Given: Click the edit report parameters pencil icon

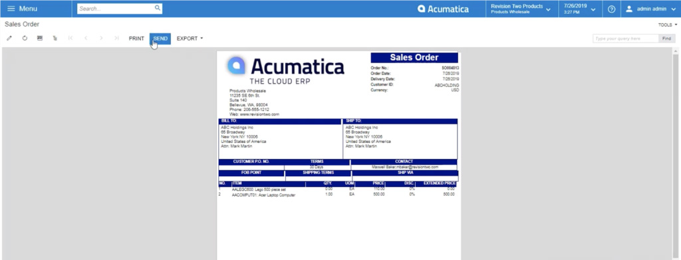Looking at the screenshot, I should [9, 38].
